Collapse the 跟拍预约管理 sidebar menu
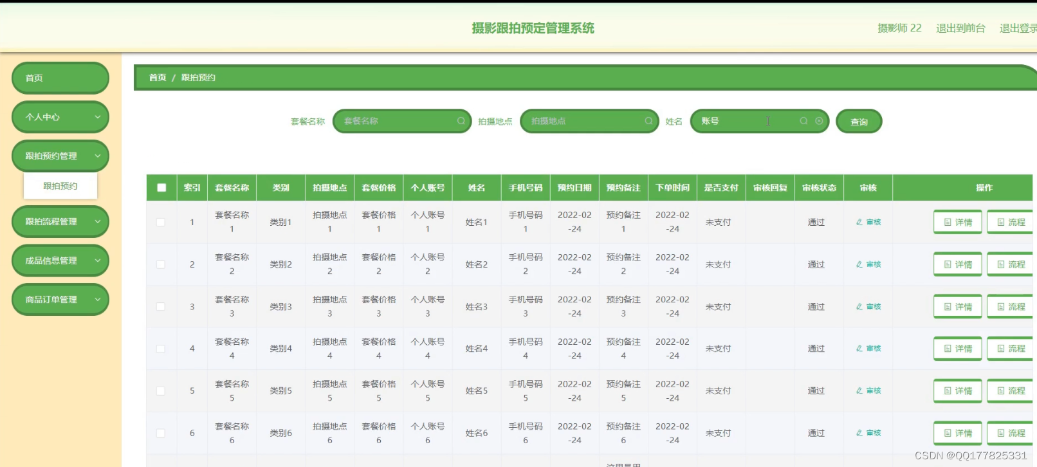The height and width of the screenshot is (467, 1037). coord(60,156)
